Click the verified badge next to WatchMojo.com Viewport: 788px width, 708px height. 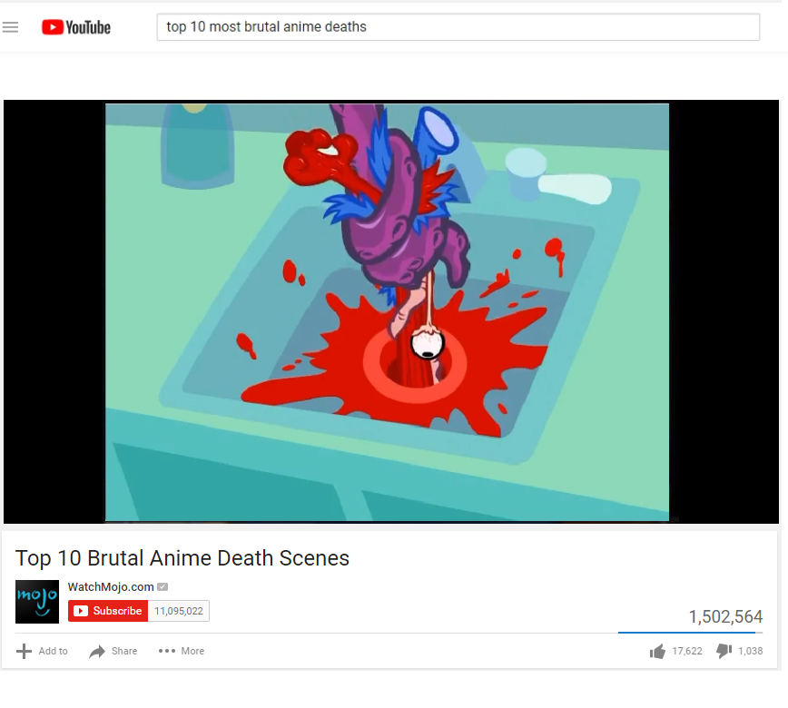pos(163,587)
